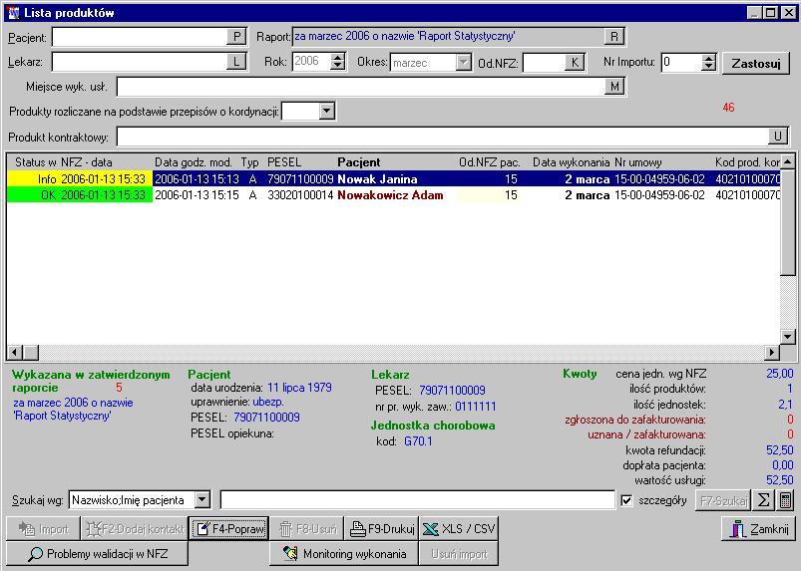The image size is (801, 571).
Task: Open service location picker M button
Action: tap(614, 87)
